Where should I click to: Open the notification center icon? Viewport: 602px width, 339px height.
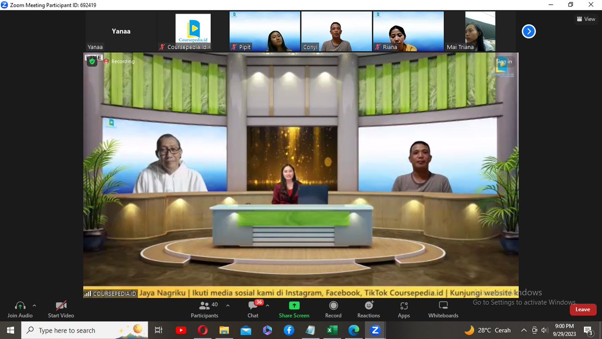pos(588,330)
